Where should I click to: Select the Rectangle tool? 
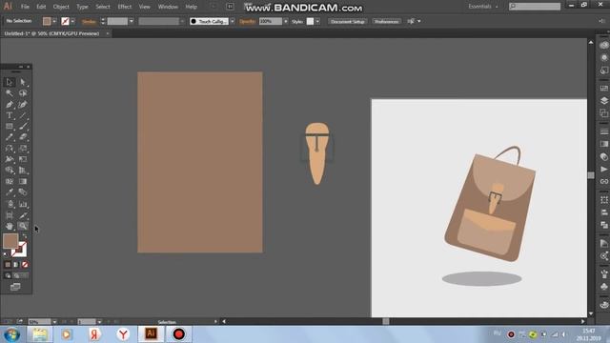pos(10,127)
